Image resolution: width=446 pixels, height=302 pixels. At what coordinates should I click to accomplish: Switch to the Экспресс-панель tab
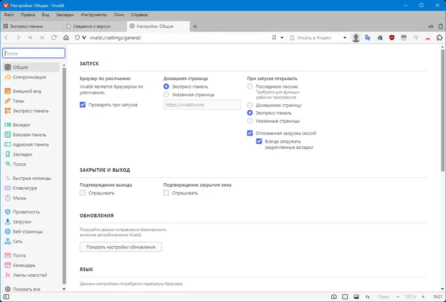point(32,26)
